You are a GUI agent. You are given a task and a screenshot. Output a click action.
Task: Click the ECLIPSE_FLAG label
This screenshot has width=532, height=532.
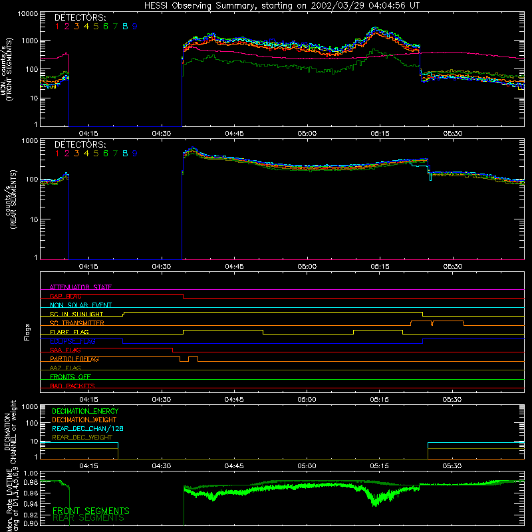[72, 341]
